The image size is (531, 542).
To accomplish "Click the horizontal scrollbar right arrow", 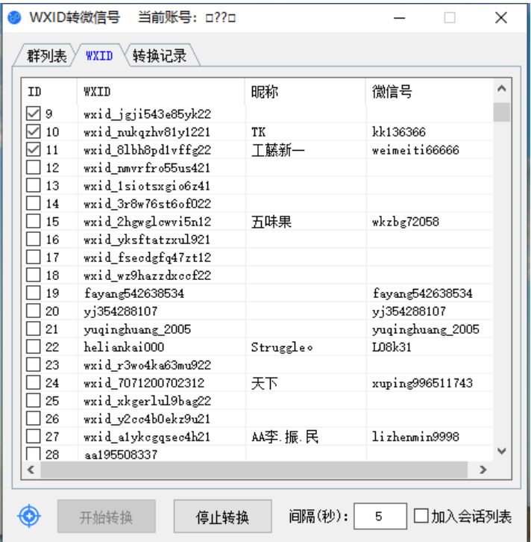I will pos(483,470).
